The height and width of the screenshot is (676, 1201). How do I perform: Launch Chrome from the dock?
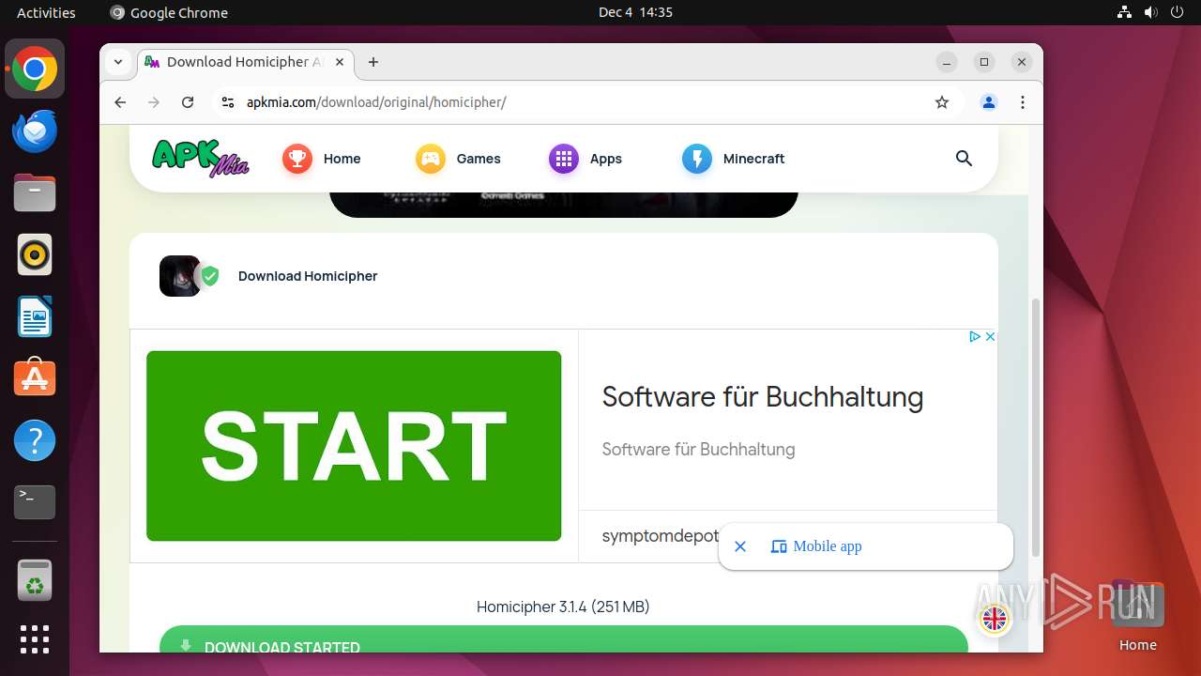[35, 69]
